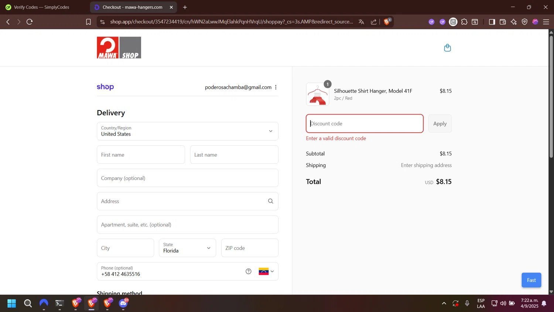Image resolution: width=554 pixels, height=312 pixels.
Task: Click the Apartment, suite field
Action: 188,224
